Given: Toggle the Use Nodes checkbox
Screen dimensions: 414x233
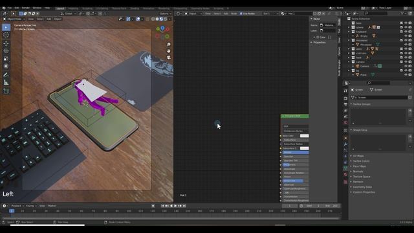Looking at the screenshot, I should (x=241, y=14).
